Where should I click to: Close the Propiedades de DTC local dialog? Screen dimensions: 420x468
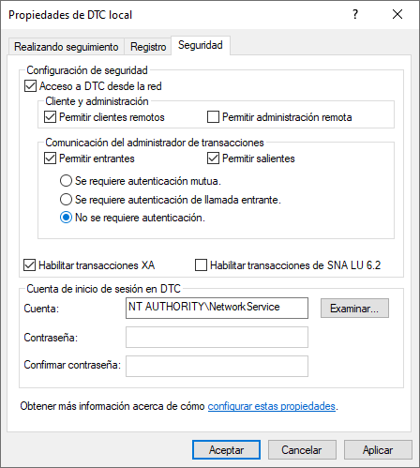[397, 14]
